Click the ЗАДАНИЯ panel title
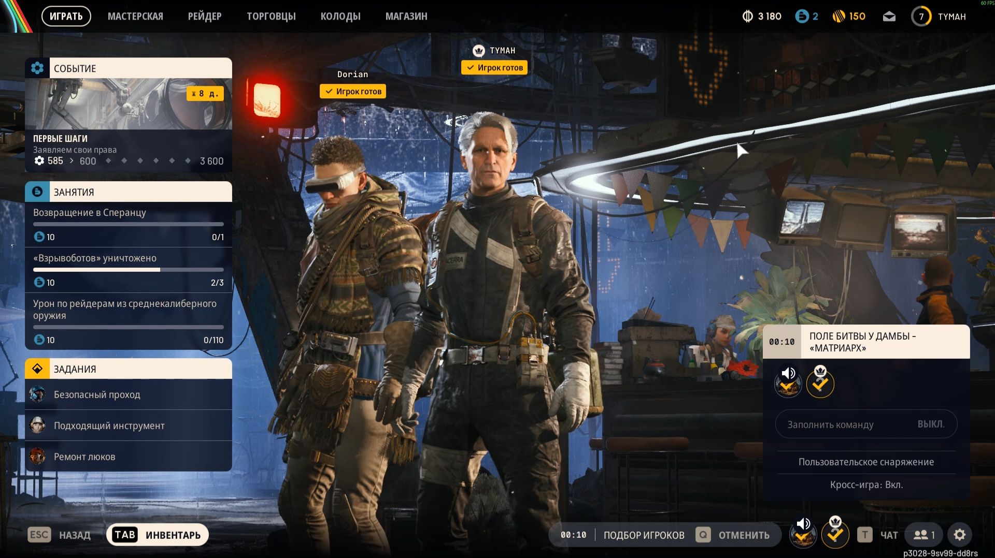995x558 pixels. tap(75, 369)
